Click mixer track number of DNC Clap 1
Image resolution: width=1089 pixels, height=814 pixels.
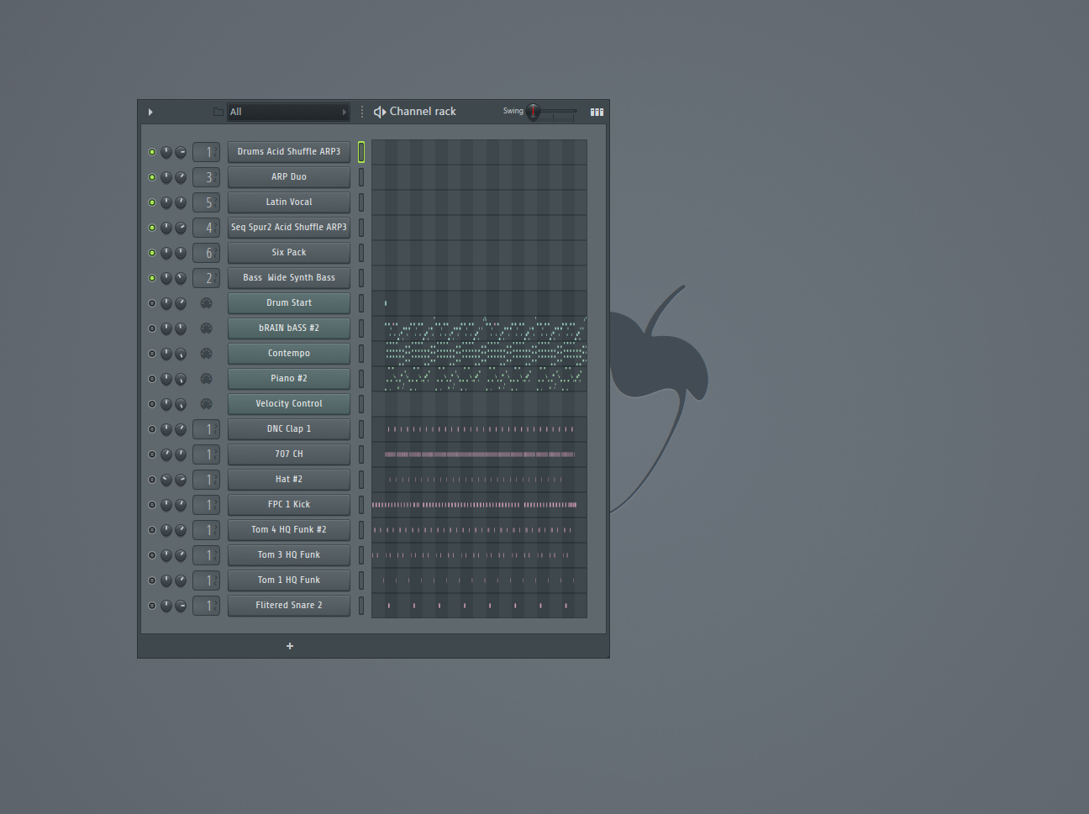(206, 429)
